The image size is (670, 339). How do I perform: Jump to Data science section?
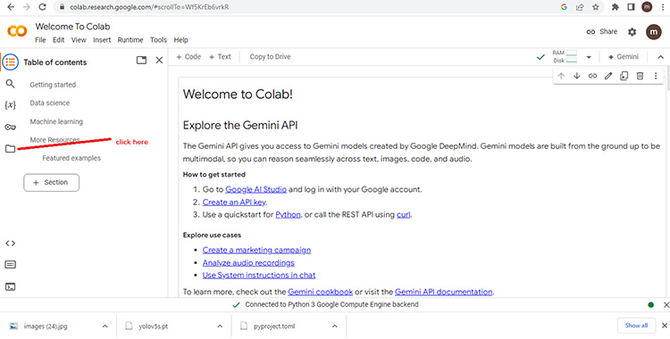49,103
